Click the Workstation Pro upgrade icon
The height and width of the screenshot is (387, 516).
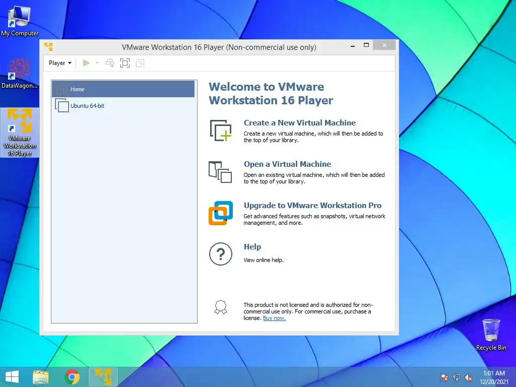click(221, 213)
